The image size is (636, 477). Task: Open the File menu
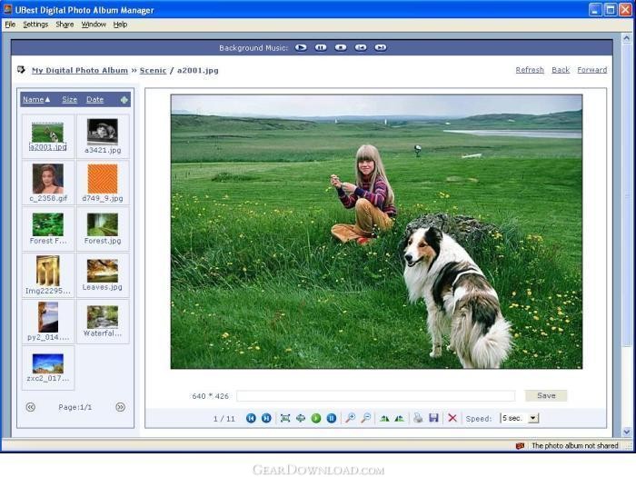pyautogui.click(x=10, y=25)
